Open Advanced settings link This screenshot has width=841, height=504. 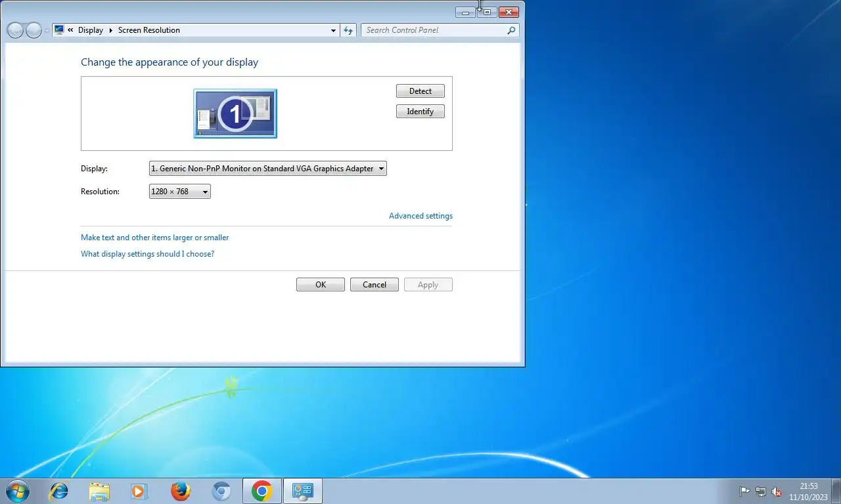click(x=420, y=216)
